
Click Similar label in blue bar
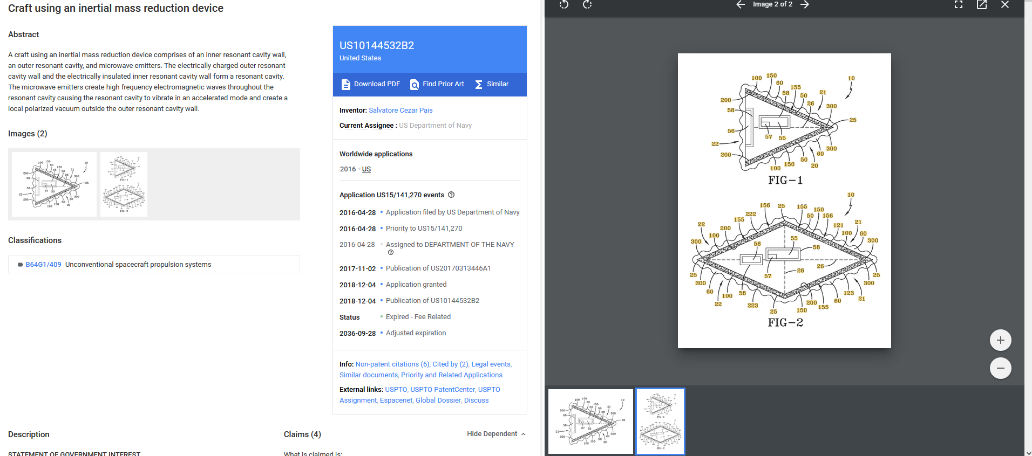(x=498, y=84)
